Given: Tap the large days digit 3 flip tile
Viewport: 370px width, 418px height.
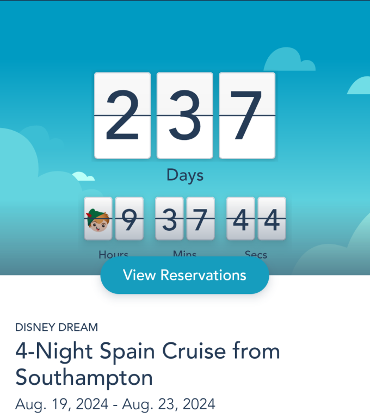Looking at the screenshot, I should (x=184, y=115).
